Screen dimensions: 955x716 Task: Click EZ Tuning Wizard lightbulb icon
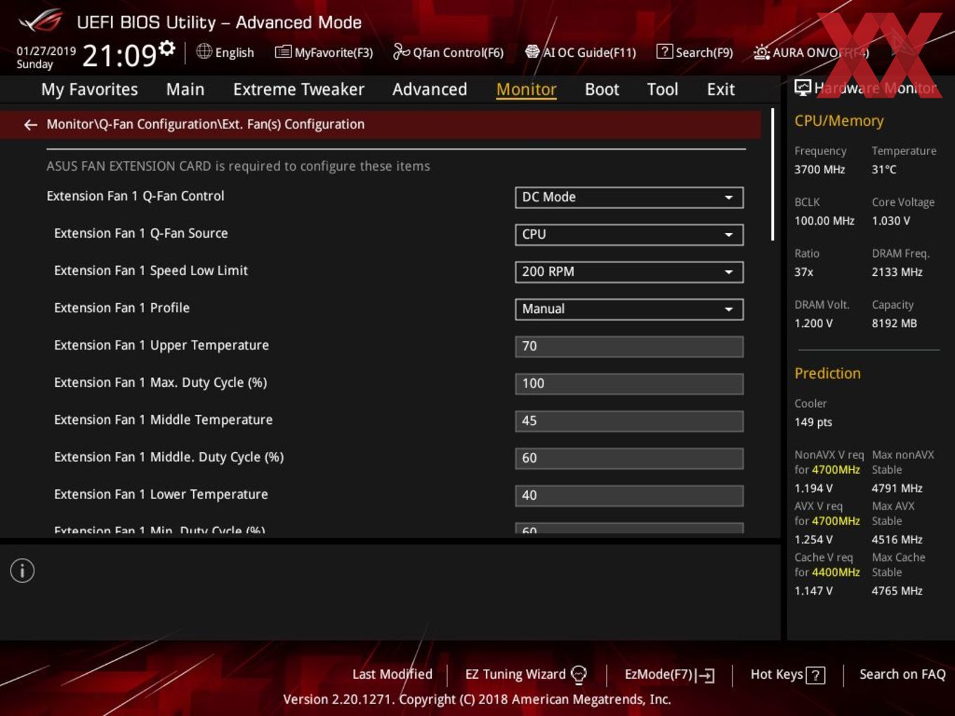point(579,675)
